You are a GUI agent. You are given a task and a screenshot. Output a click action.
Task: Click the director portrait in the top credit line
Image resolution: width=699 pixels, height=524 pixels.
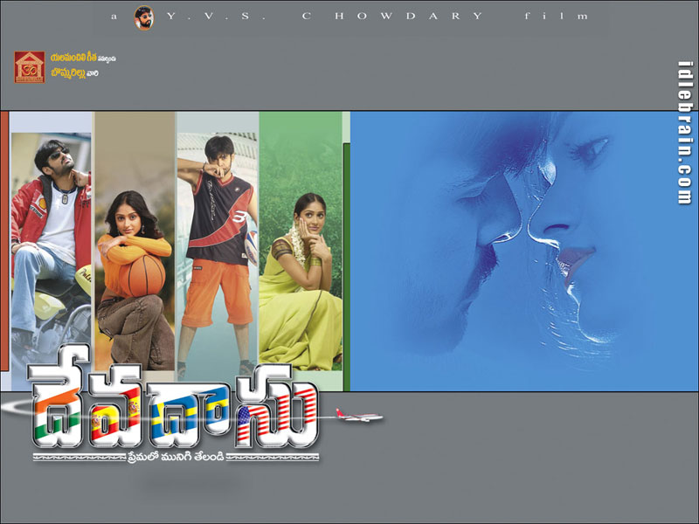[144, 17]
